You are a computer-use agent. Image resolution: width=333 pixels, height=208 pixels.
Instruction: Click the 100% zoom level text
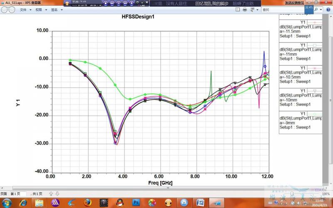tap(326, 194)
